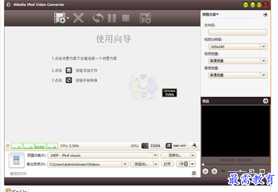The width and height of the screenshot is (278, 192).
Task: Open settings via the wrench icon
Action: coord(194,146)
